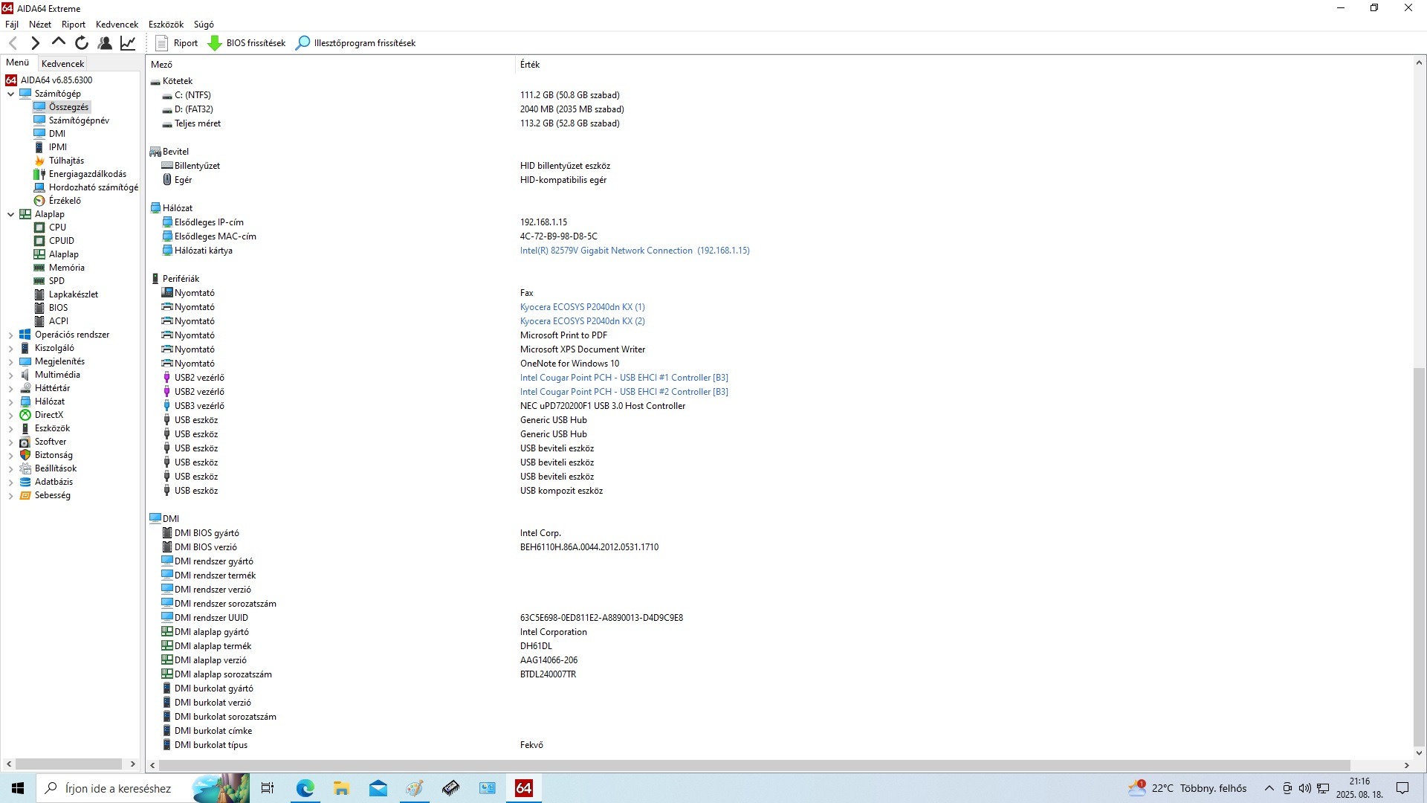Click the navigate forward arrow icon
The image size is (1427, 803).
pyautogui.click(x=35, y=43)
